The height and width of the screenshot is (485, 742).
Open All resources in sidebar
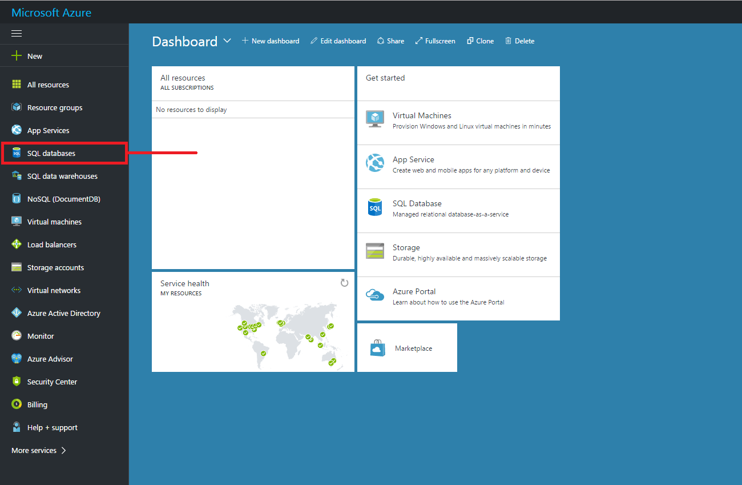(x=64, y=85)
